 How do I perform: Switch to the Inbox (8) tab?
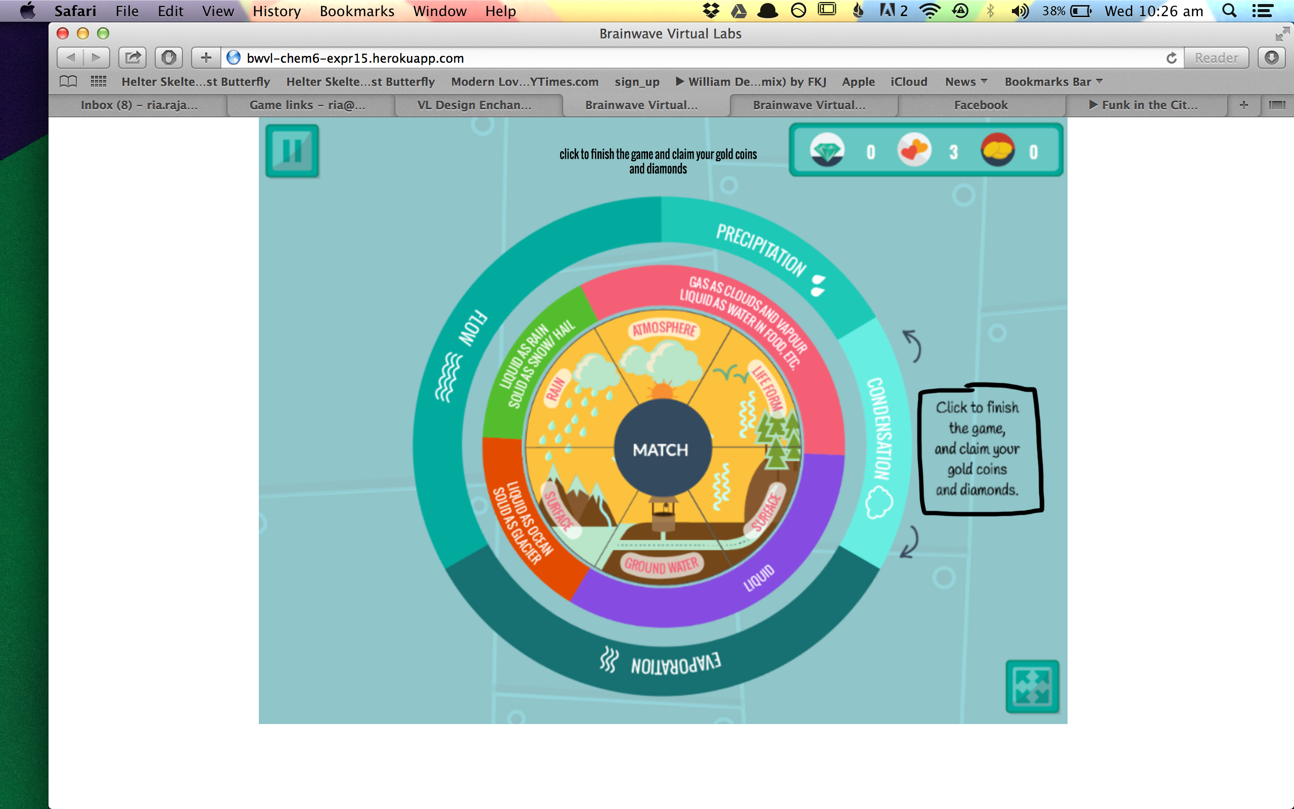pyautogui.click(x=138, y=105)
